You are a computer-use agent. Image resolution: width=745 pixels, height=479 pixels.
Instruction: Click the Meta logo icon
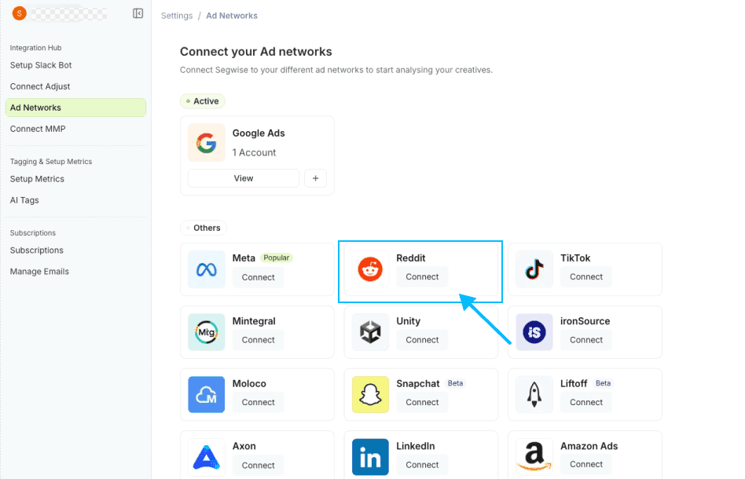tap(206, 269)
